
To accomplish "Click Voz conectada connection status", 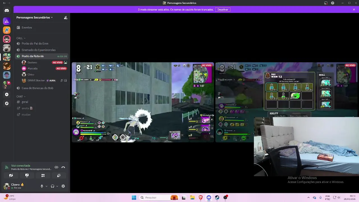I will pyautogui.click(x=20, y=166).
